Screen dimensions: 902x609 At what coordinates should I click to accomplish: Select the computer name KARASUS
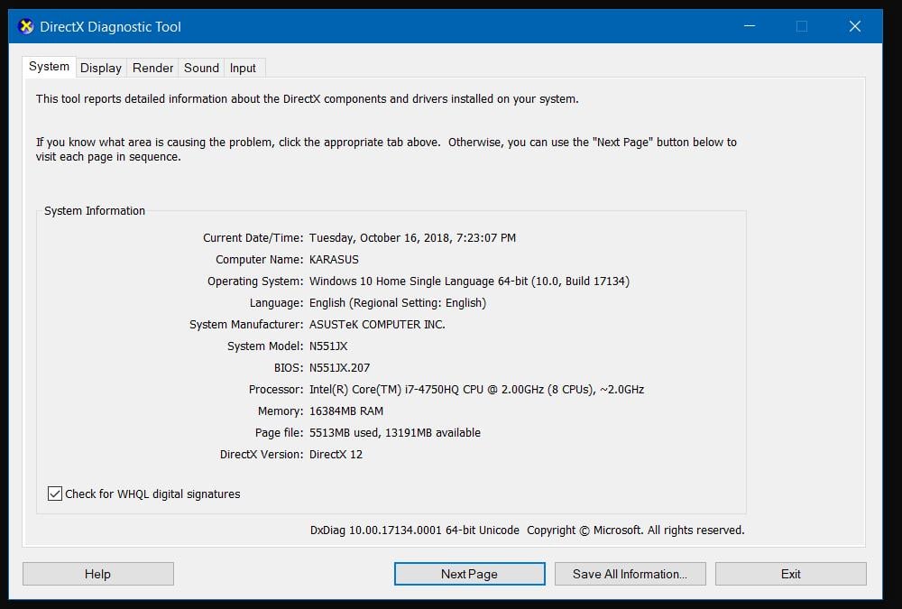334,260
